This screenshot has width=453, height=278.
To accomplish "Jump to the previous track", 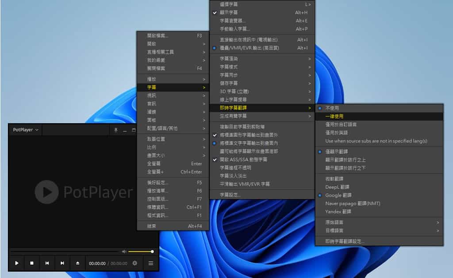I will [47, 263].
